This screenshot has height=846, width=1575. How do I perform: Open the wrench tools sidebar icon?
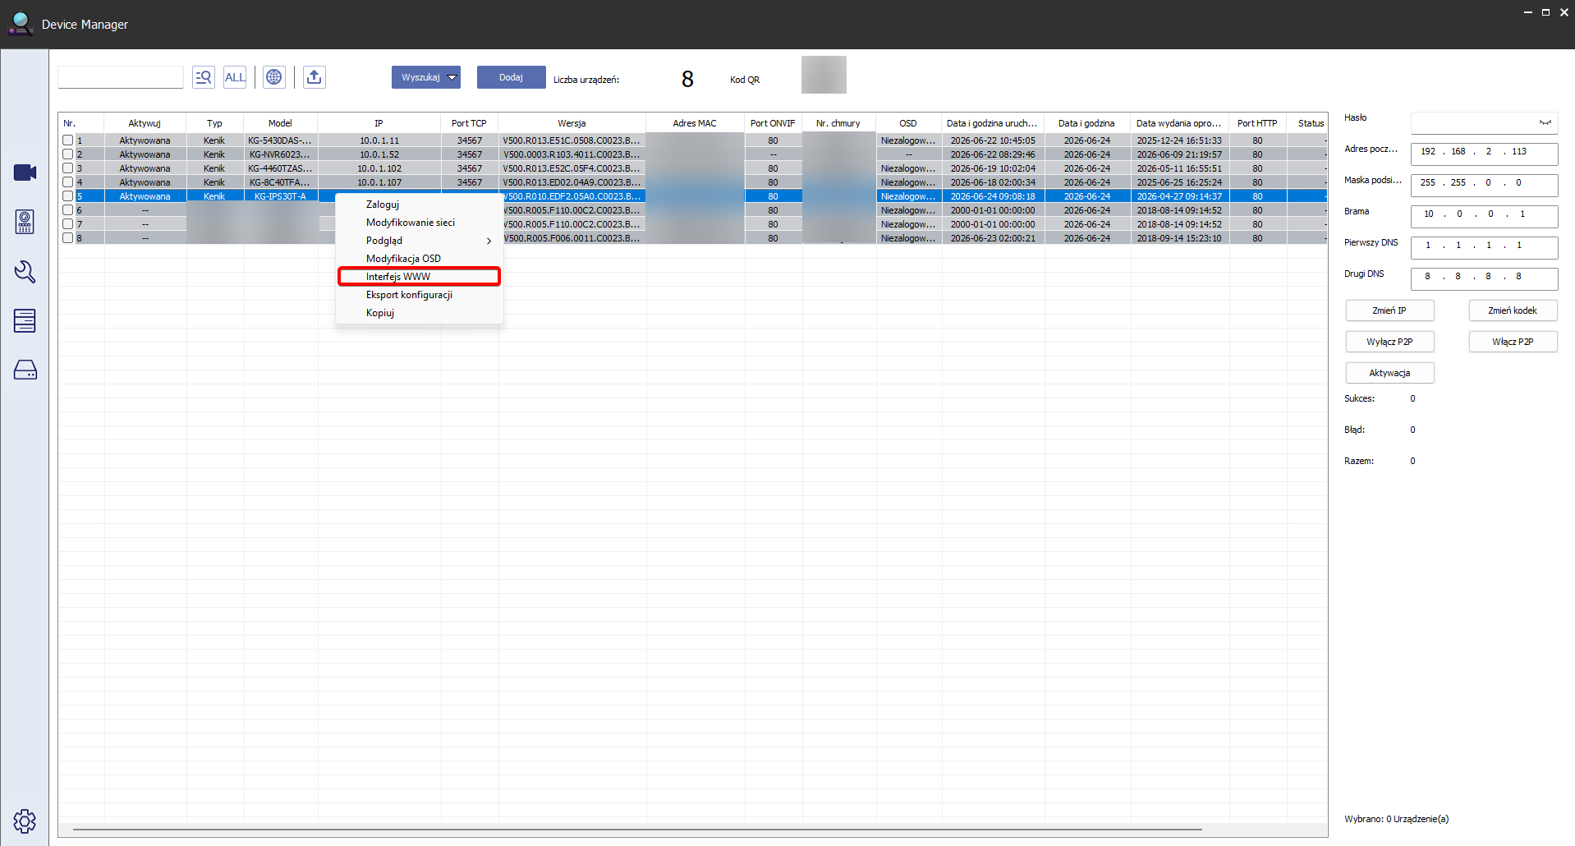(25, 271)
